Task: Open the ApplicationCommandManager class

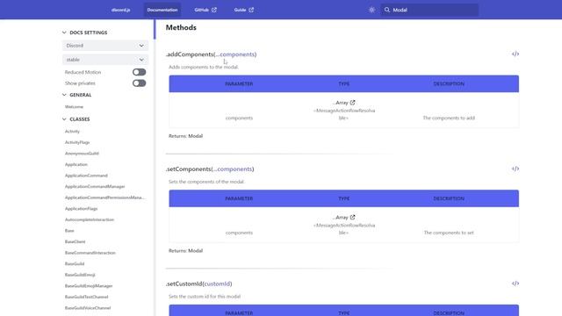Action: [95, 187]
